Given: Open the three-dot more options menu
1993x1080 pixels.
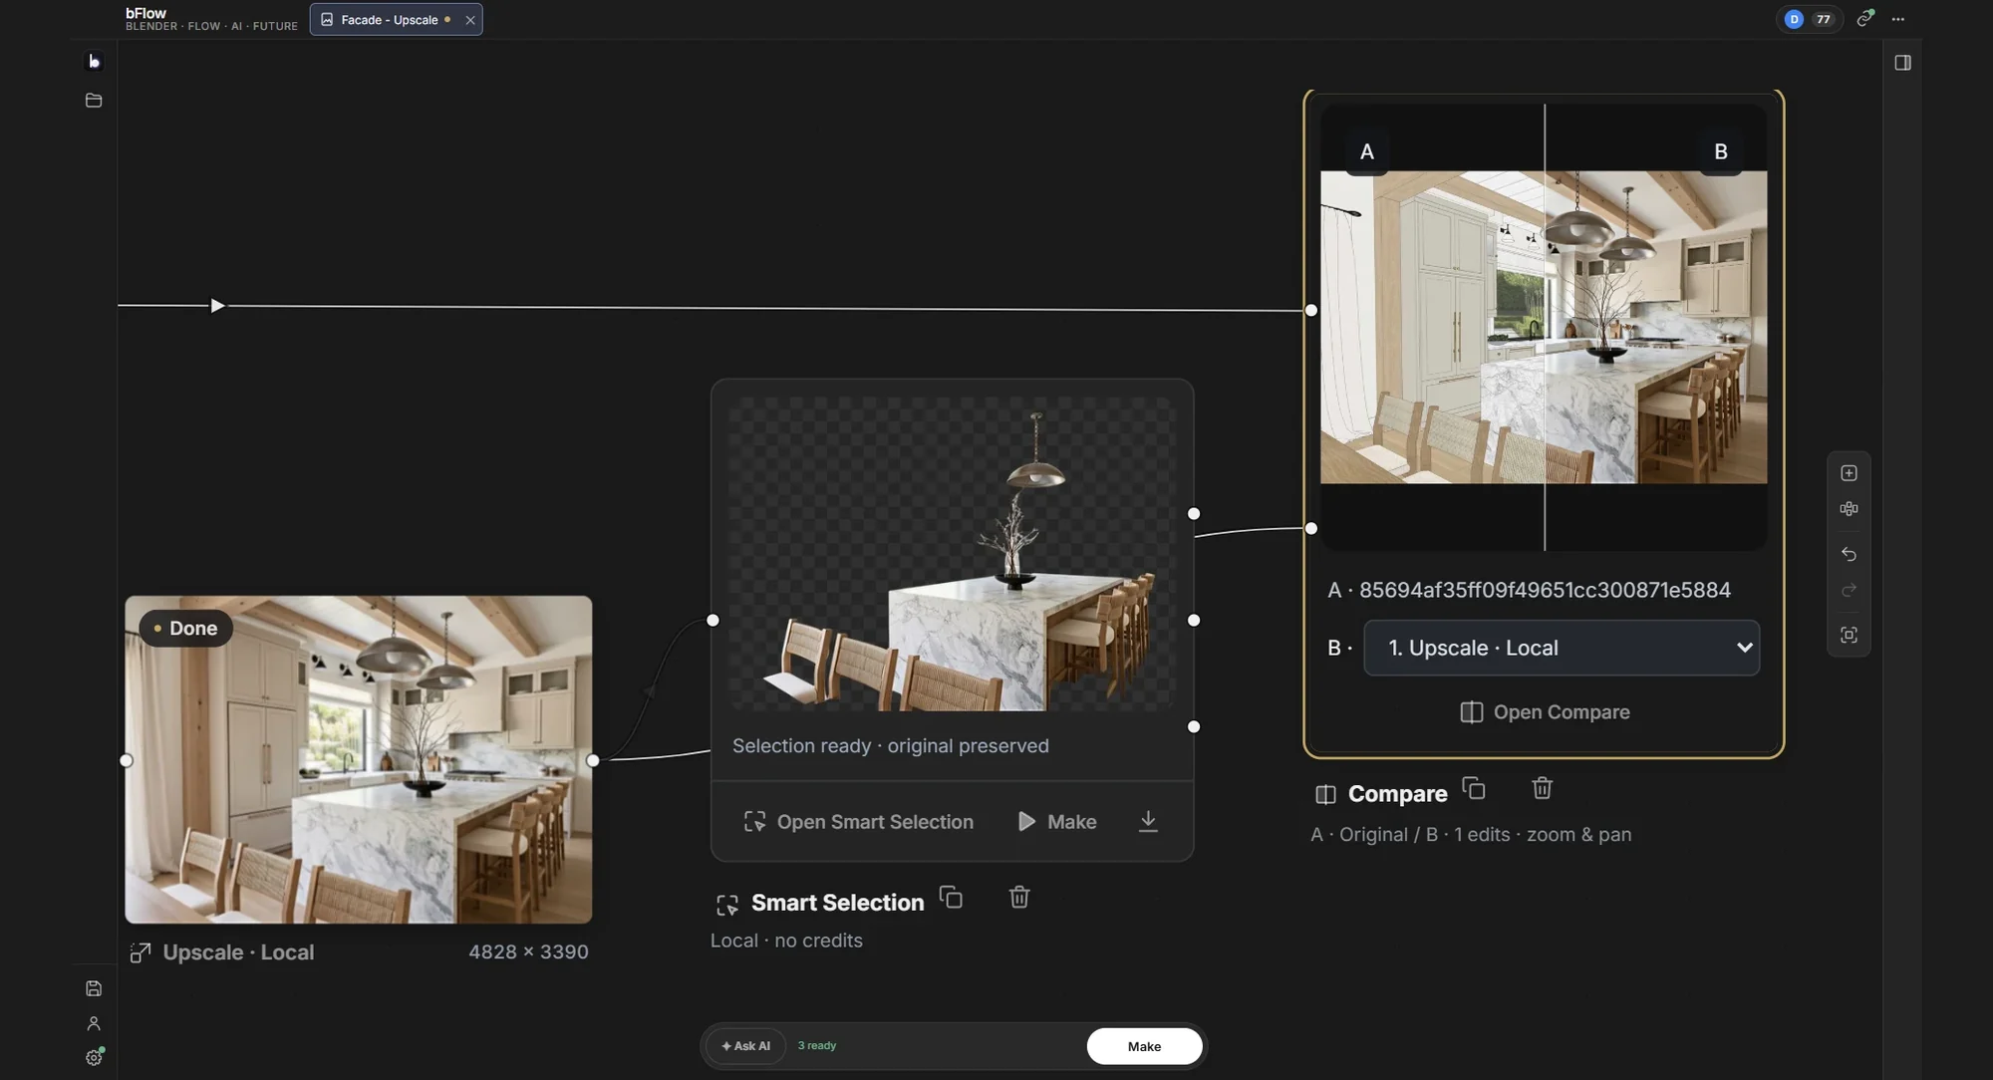Looking at the screenshot, I should [x=1898, y=19].
